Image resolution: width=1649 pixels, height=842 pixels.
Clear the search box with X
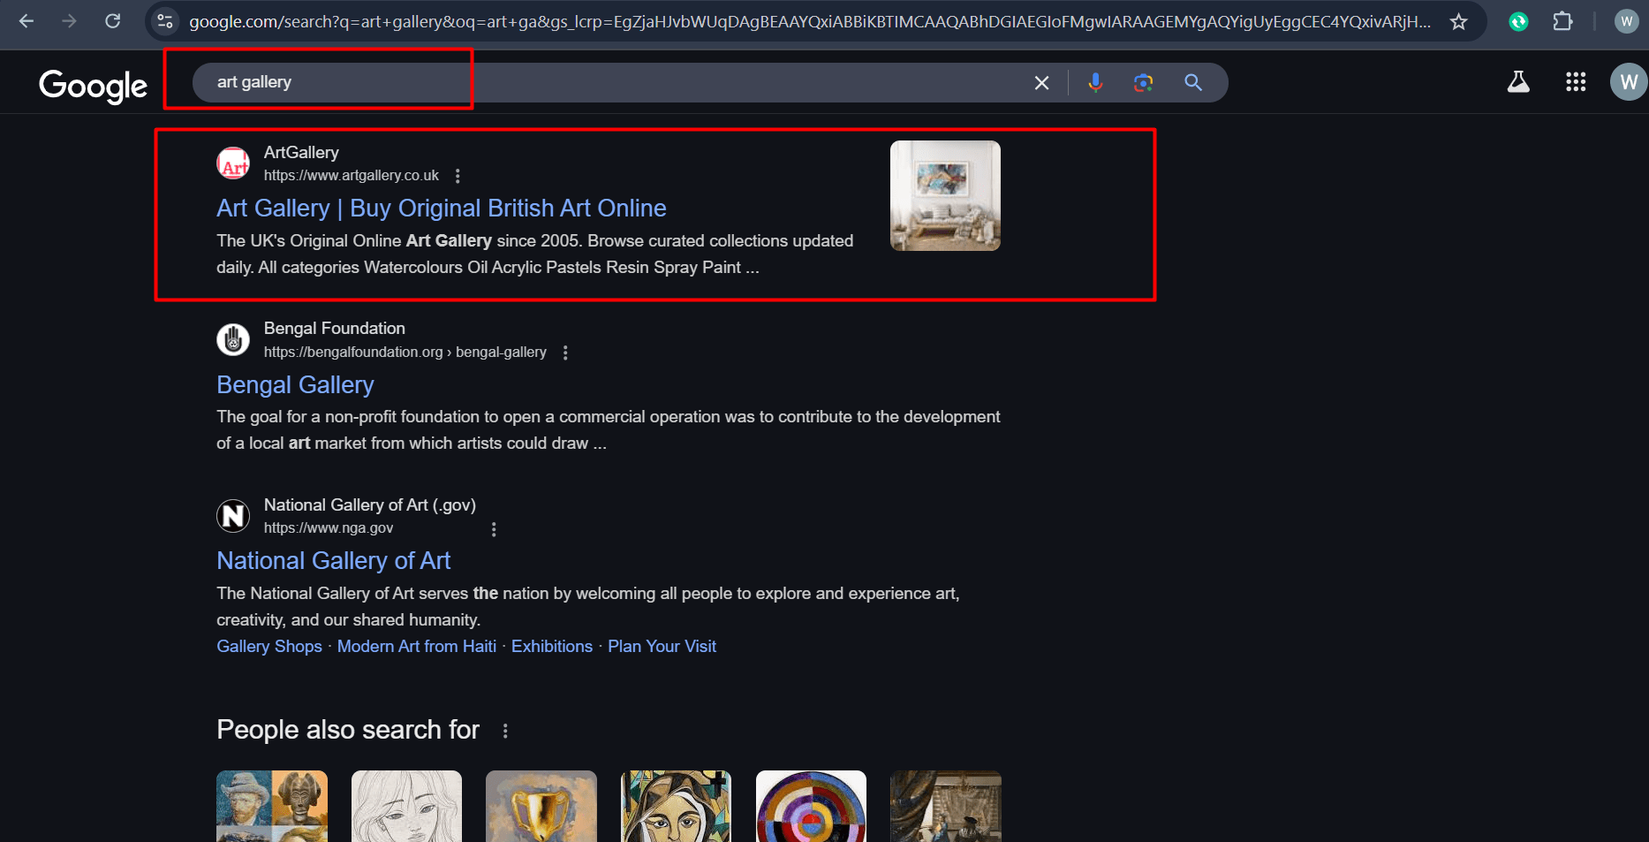click(x=1042, y=82)
